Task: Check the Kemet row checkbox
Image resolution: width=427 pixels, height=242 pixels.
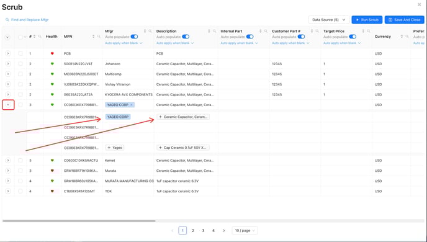Action: point(20,160)
